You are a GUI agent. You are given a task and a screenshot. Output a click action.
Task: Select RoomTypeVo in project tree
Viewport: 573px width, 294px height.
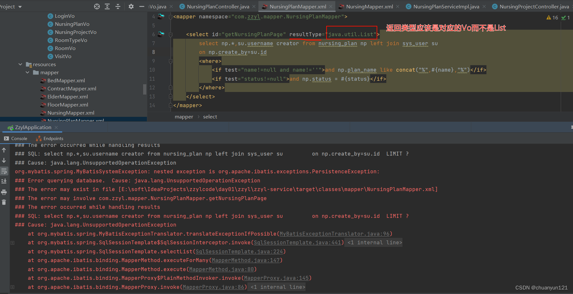(x=71, y=40)
